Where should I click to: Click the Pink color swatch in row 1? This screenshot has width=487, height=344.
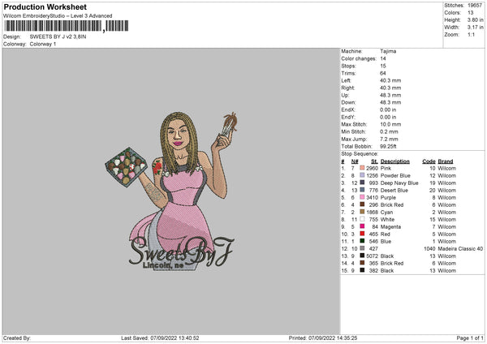[x=362, y=168]
